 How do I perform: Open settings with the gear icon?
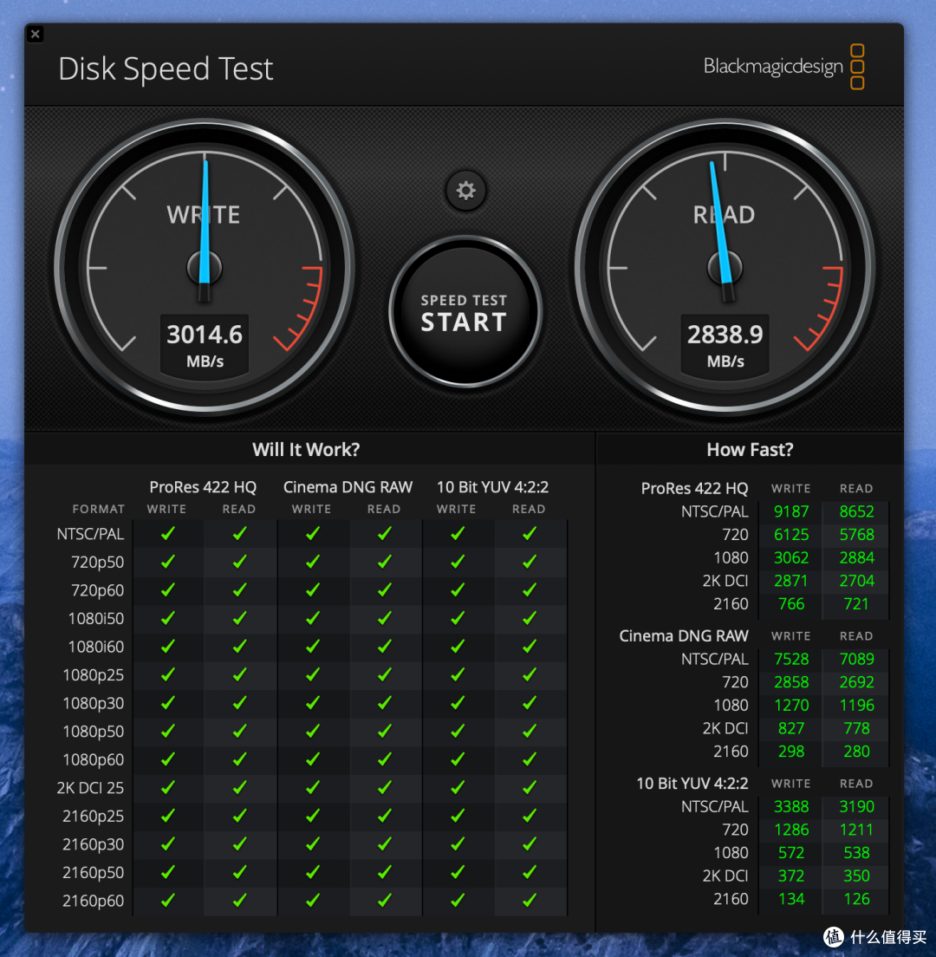tap(465, 191)
